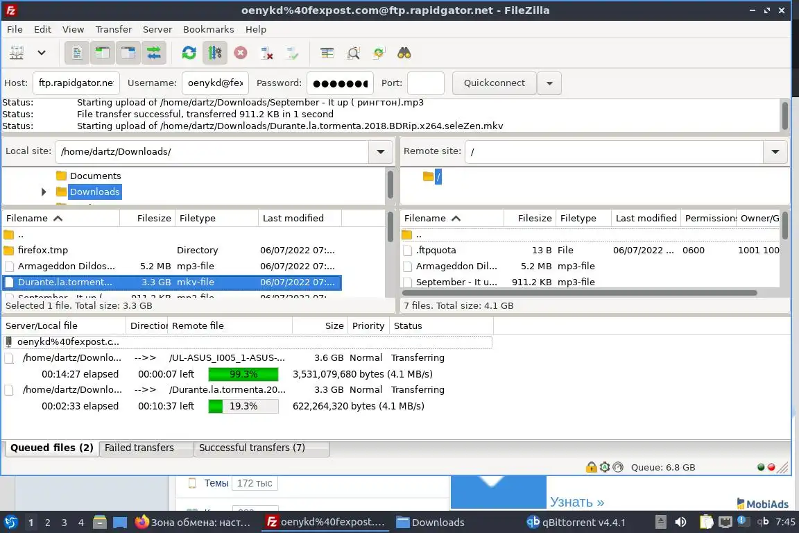Refresh file and folder lists

pos(189,53)
